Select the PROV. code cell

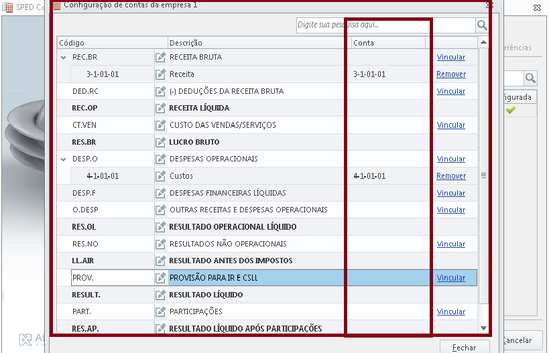pos(82,278)
